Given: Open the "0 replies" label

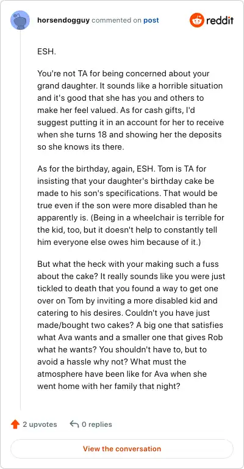Looking at the screenshot, I should click(x=97, y=424).
